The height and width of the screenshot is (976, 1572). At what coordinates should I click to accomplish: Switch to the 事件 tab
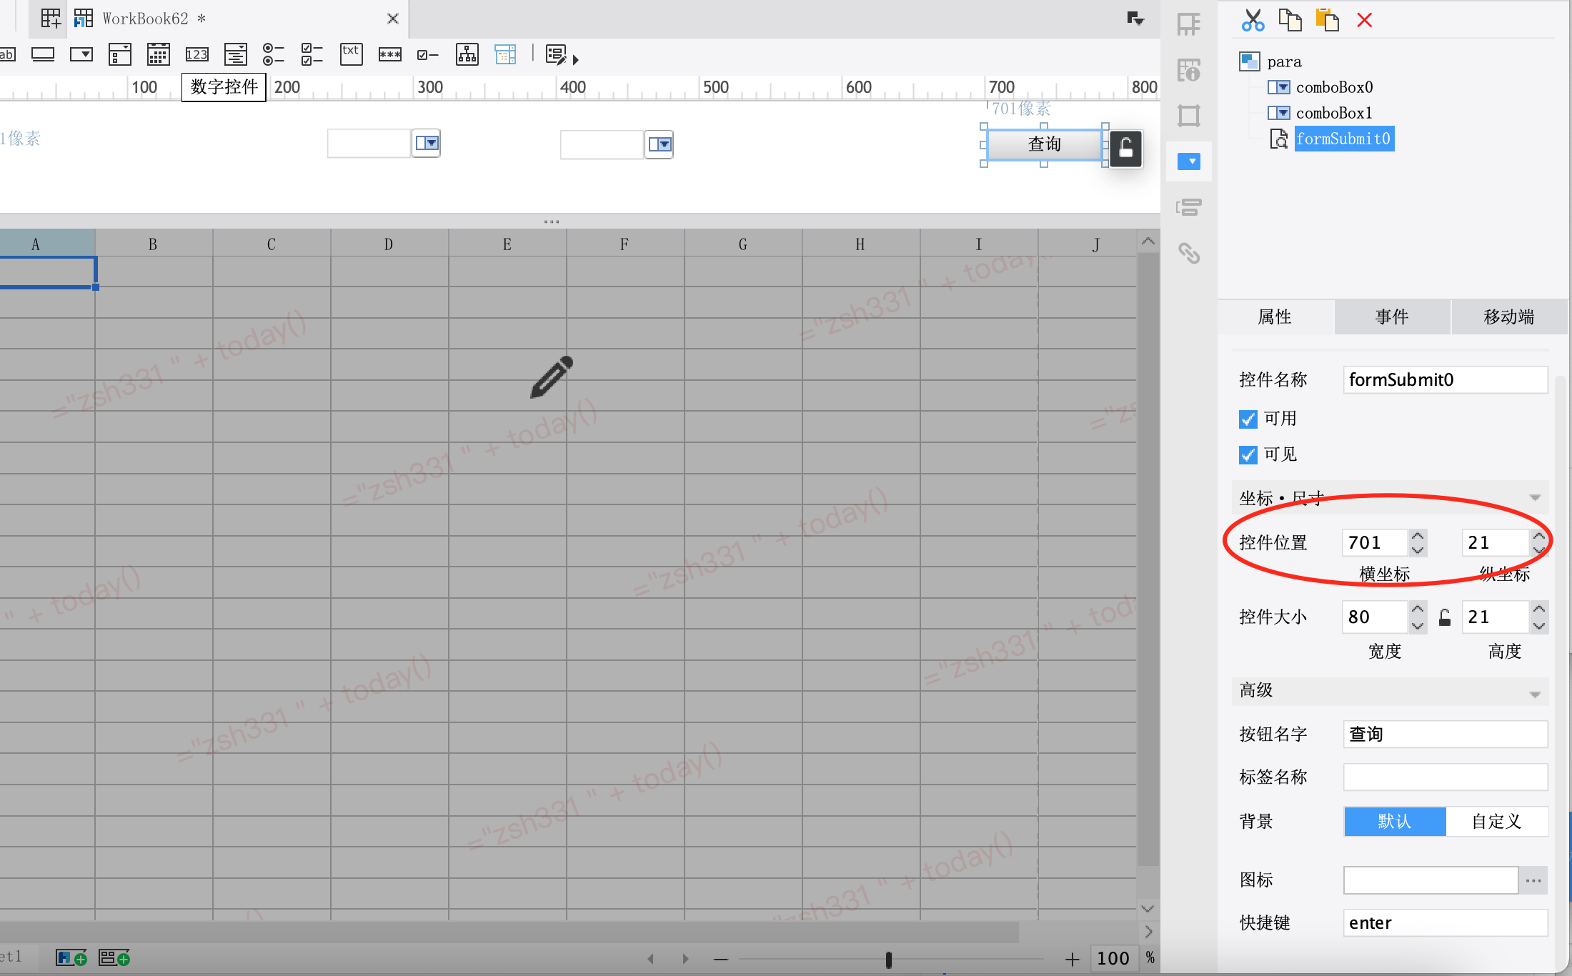[1392, 317]
